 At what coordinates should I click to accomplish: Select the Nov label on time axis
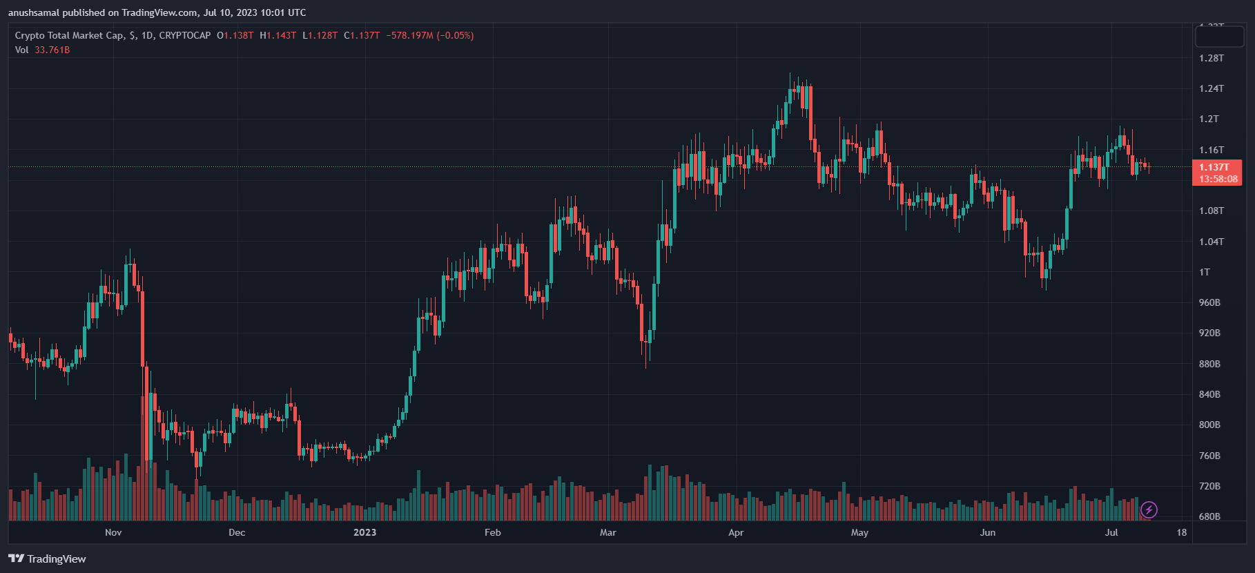coord(113,532)
